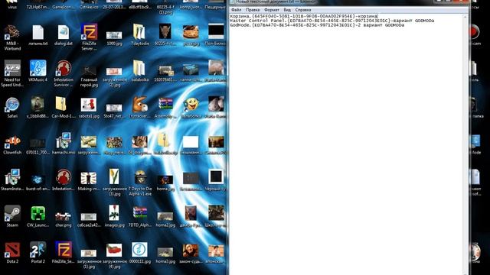
Task: Open the Правка menu in Notepad
Action: [253, 10]
